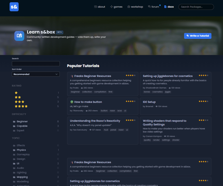Open Freaks Beginner Resources in Popular Tutorials
This screenshot has height=186, width=223.
[92, 76]
